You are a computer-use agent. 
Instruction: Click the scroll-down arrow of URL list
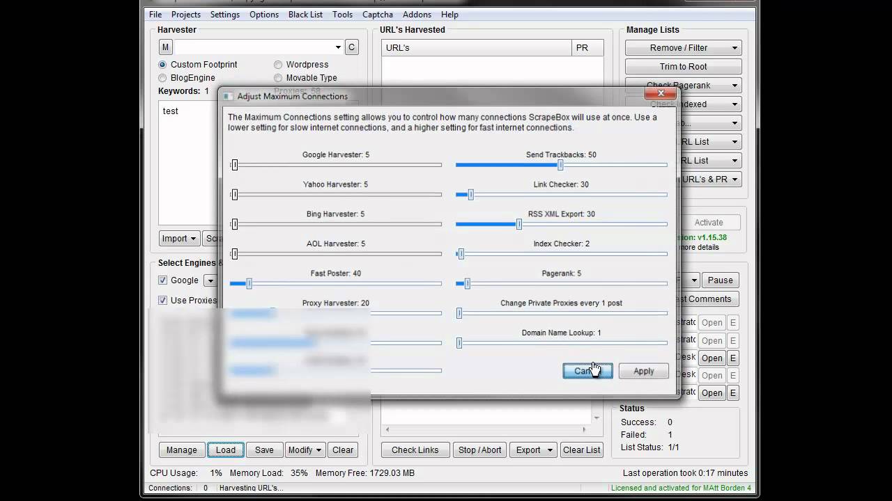[597, 418]
